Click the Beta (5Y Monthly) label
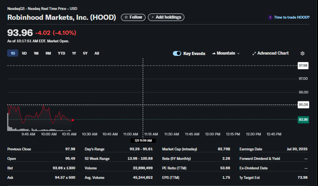Viewport: 318px width, 186px height. coord(176,159)
